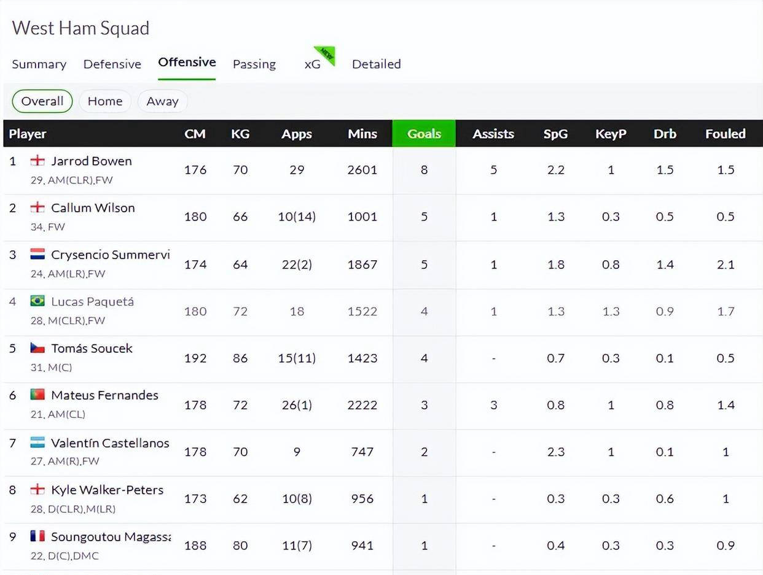
Task: Click Valentín Castellanos' SpG value 2.3
Action: (555, 452)
